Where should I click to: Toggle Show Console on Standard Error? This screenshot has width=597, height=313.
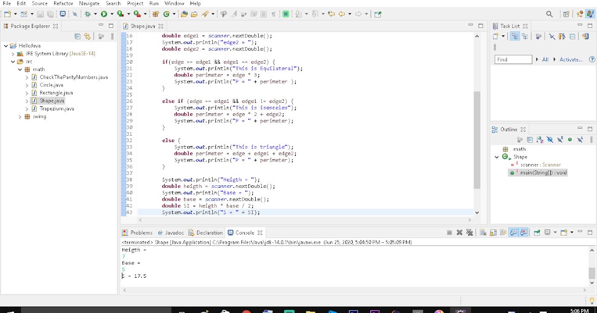[524, 232]
